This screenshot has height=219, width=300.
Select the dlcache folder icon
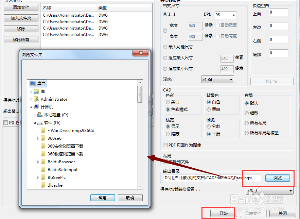43,185
